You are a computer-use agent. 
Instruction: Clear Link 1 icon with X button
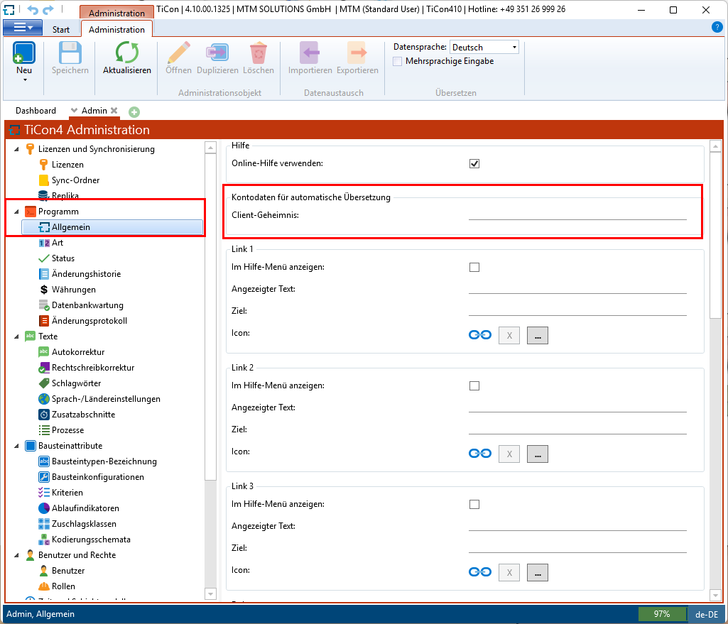coord(509,336)
